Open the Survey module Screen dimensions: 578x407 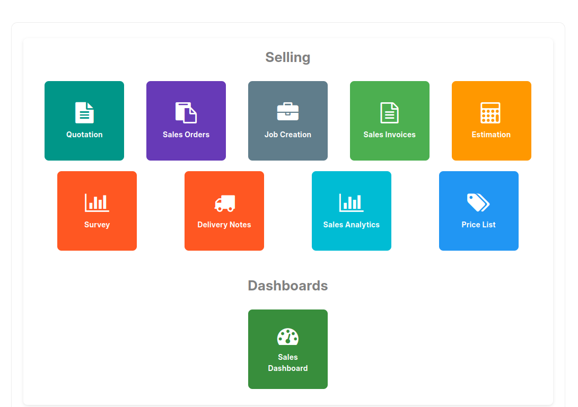coord(97,211)
